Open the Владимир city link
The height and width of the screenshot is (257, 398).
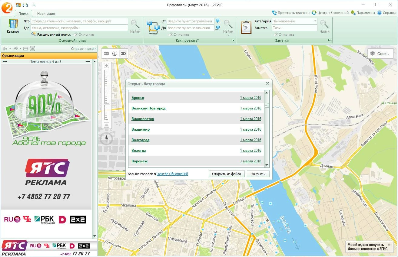point(141,129)
